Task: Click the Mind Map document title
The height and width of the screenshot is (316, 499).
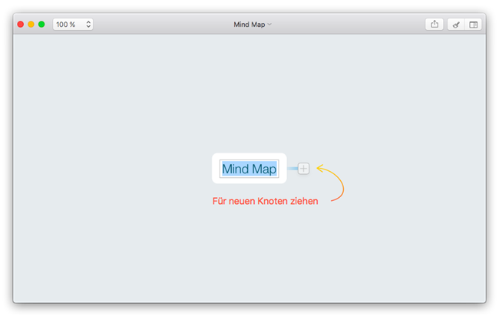Action: point(249,25)
